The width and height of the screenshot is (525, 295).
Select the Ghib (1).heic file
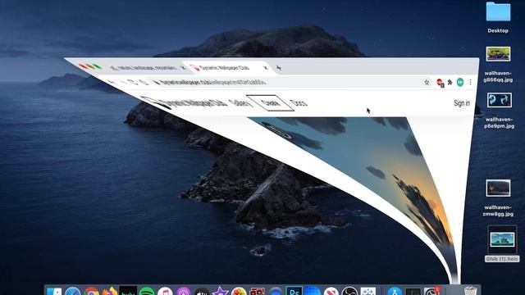[502, 239]
